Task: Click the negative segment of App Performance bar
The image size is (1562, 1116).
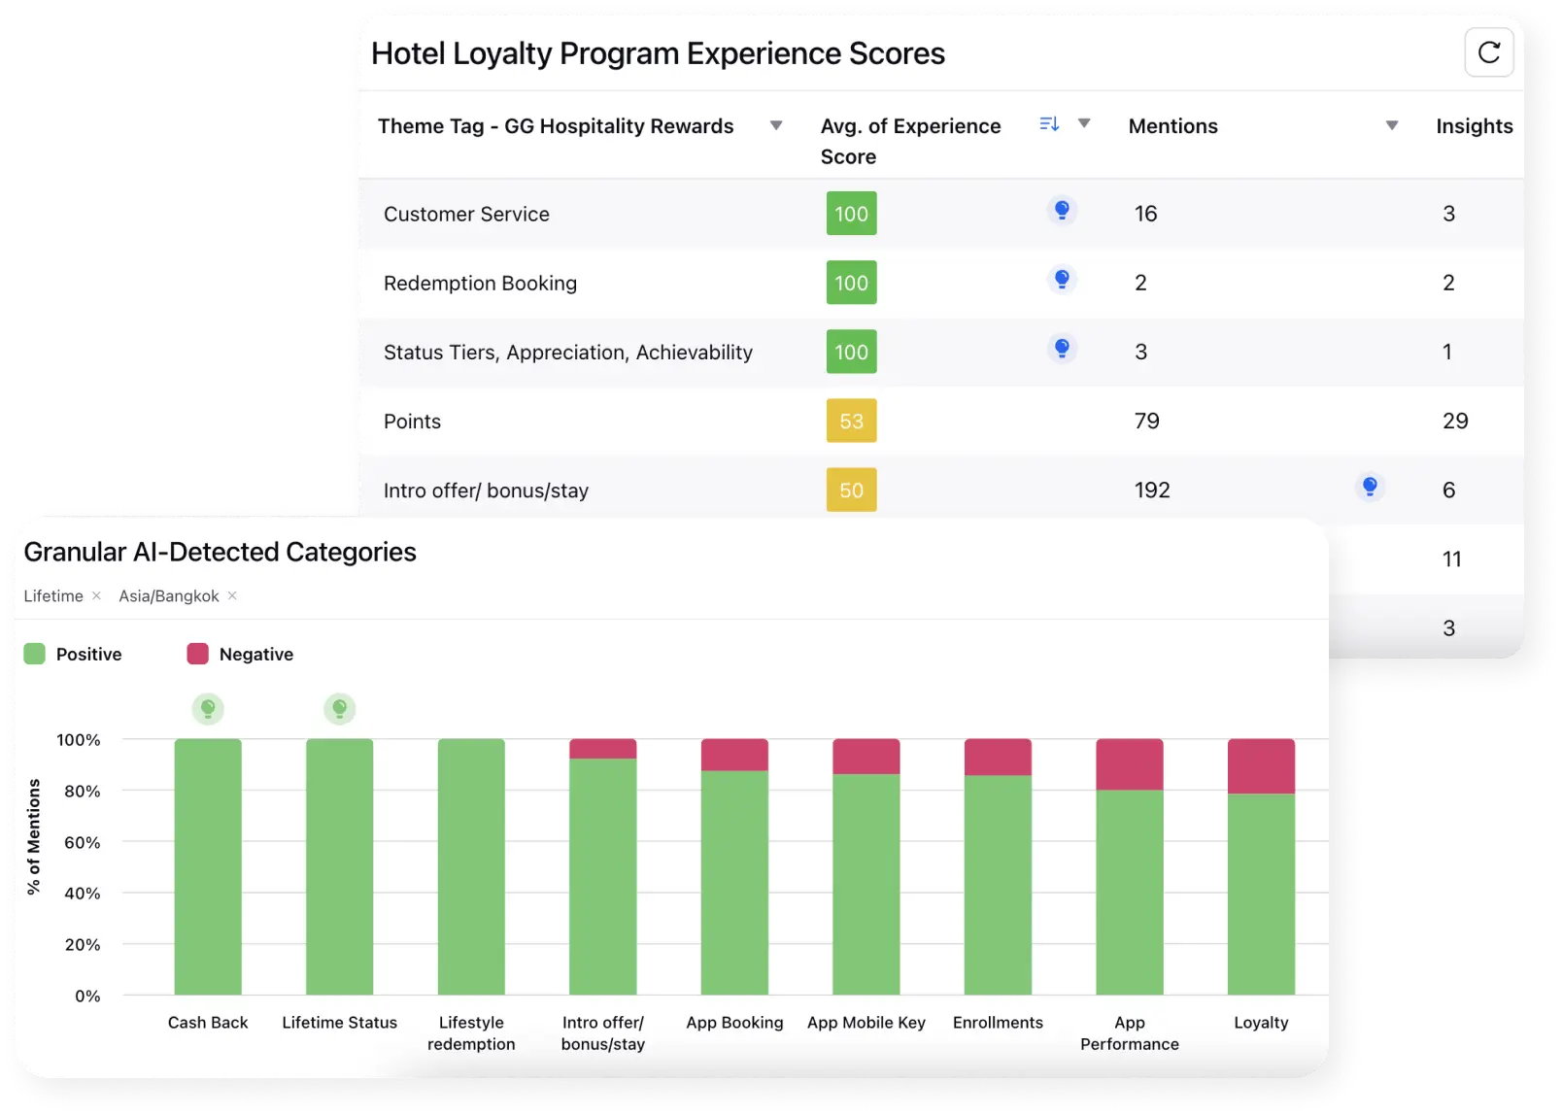Action: (1130, 764)
